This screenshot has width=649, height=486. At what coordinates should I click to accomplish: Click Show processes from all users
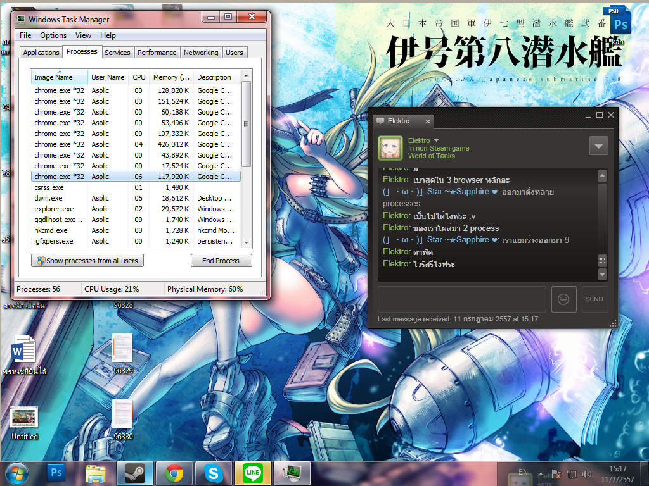[x=87, y=261]
